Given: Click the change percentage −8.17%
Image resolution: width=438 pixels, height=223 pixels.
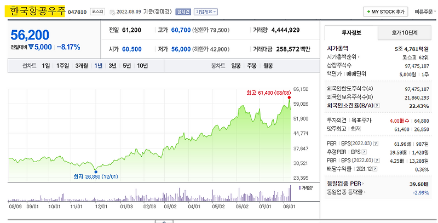Looking at the screenshot, I should (x=68, y=47).
